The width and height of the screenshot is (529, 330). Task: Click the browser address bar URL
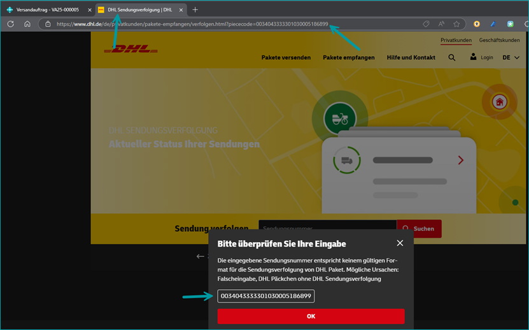191,24
